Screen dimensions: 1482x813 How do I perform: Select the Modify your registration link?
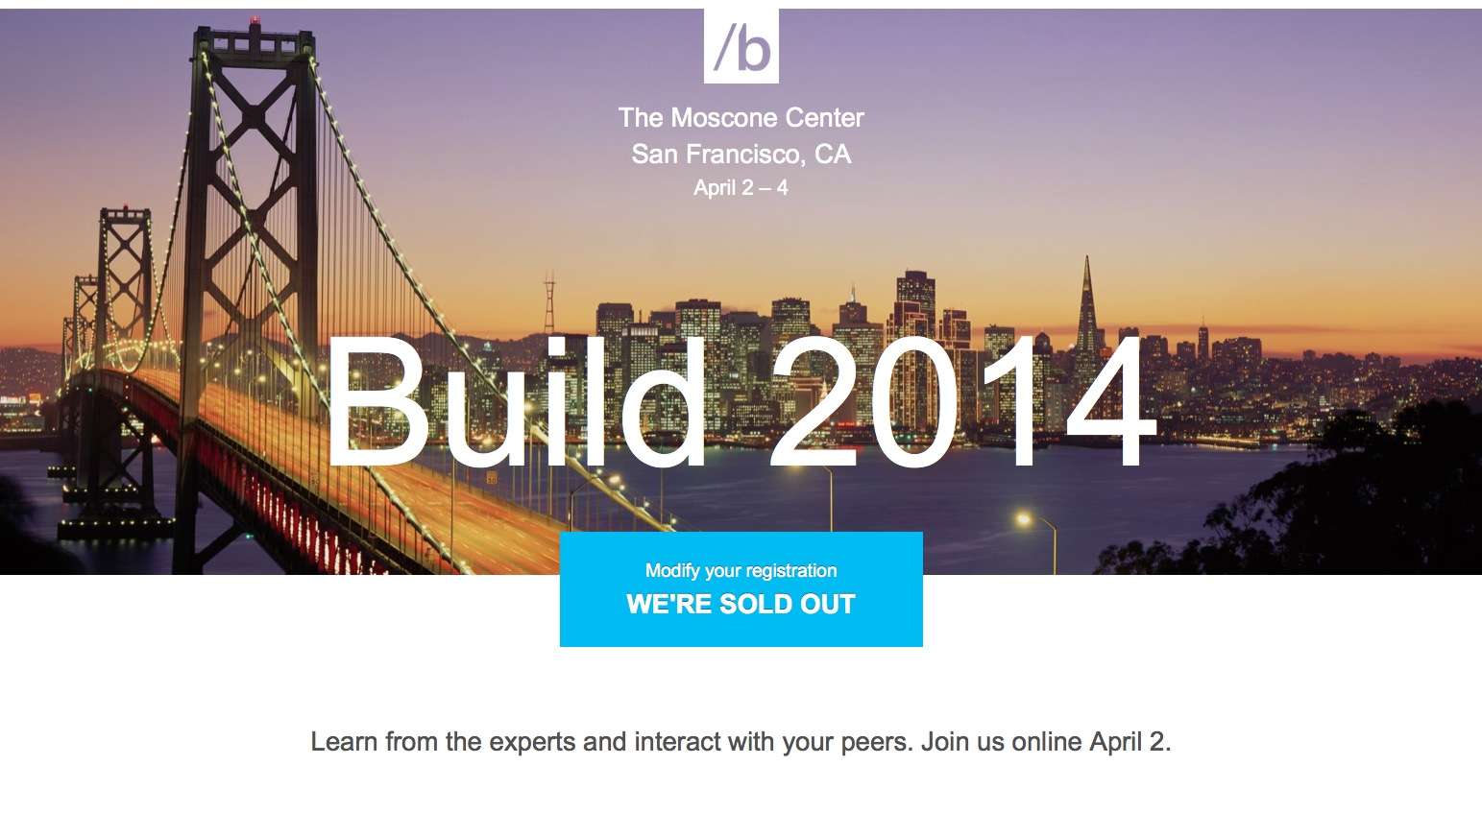(x=741, y=570)
